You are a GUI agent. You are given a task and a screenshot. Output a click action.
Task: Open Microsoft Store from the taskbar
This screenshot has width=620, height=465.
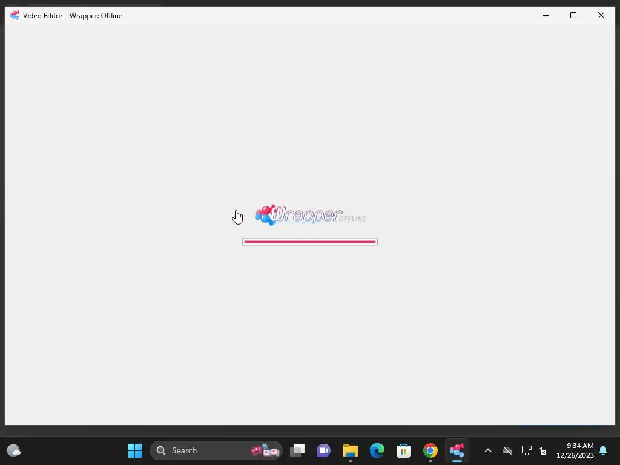pos(403,450)
